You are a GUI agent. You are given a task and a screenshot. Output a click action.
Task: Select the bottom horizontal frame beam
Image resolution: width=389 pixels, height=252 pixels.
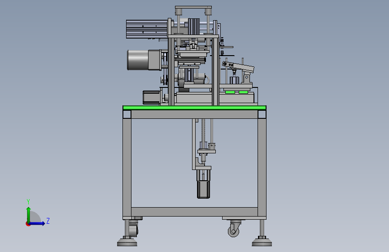[194, 212]
